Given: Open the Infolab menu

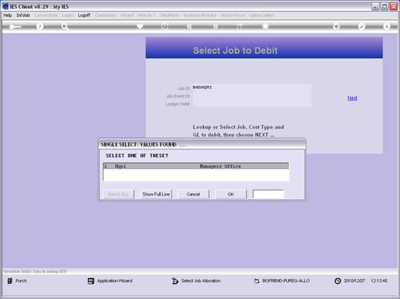Looking at the screenshot, I should tap(23, 16).
